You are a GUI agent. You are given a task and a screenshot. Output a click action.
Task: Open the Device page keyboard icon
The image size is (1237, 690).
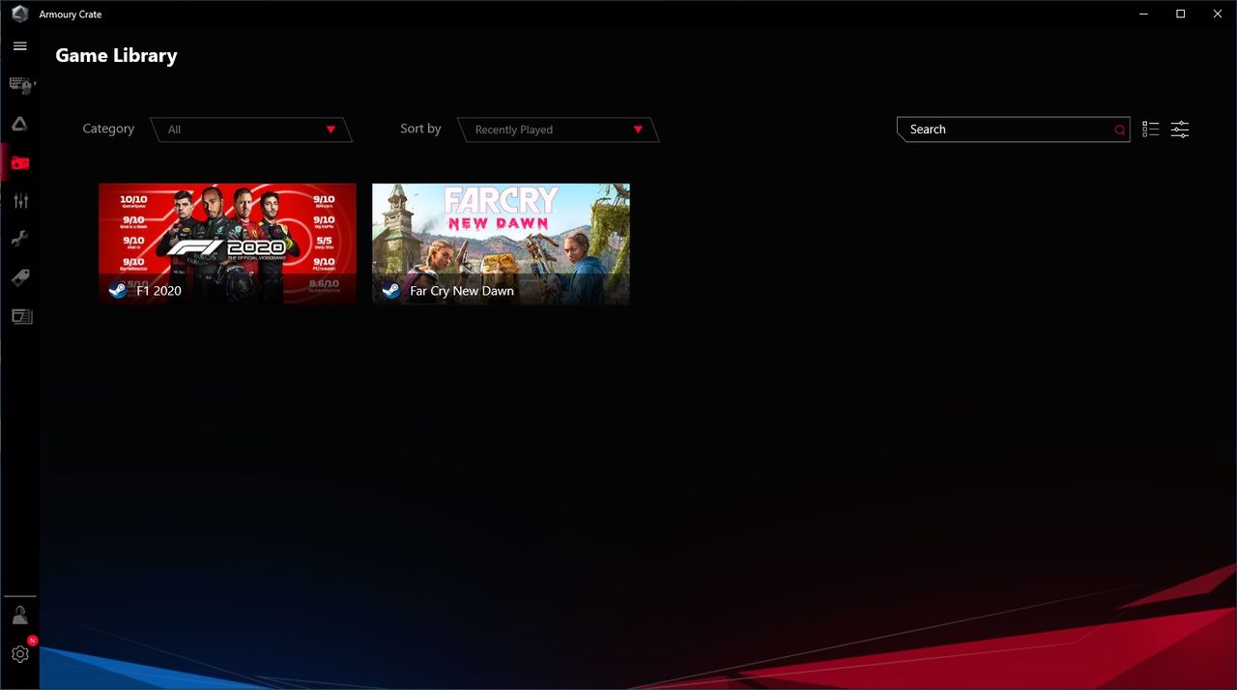21,85
